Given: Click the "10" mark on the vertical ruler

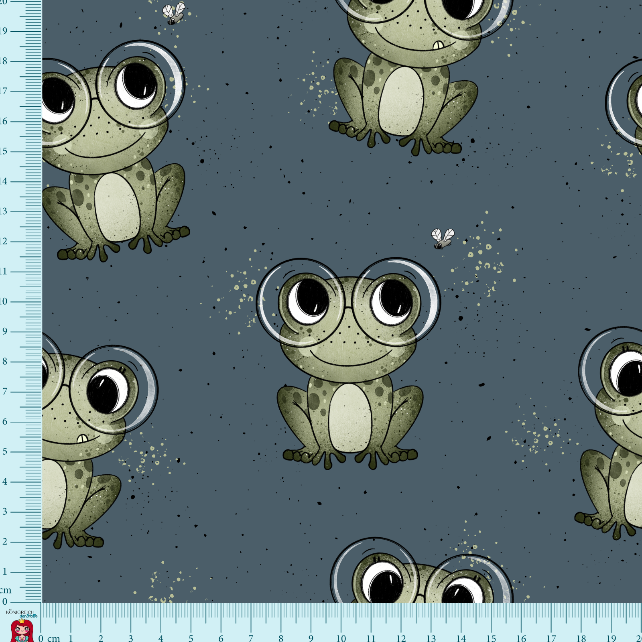Looking at the screenshot, I should pos(3,301).
